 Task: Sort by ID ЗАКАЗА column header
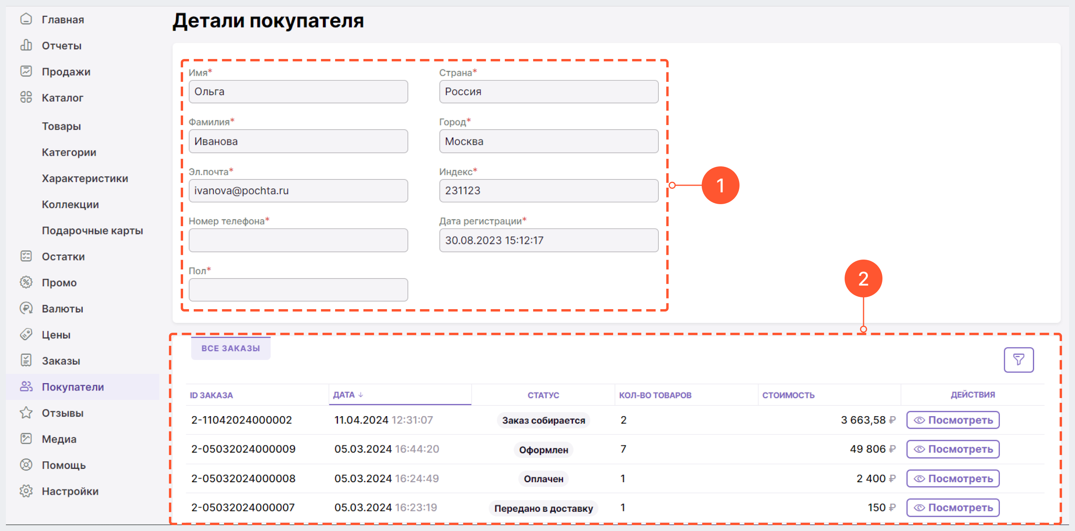tap(211, 395)
